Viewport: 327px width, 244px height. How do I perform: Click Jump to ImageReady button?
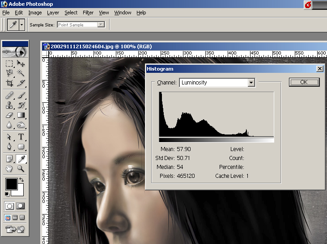click(x=15, y=230)
